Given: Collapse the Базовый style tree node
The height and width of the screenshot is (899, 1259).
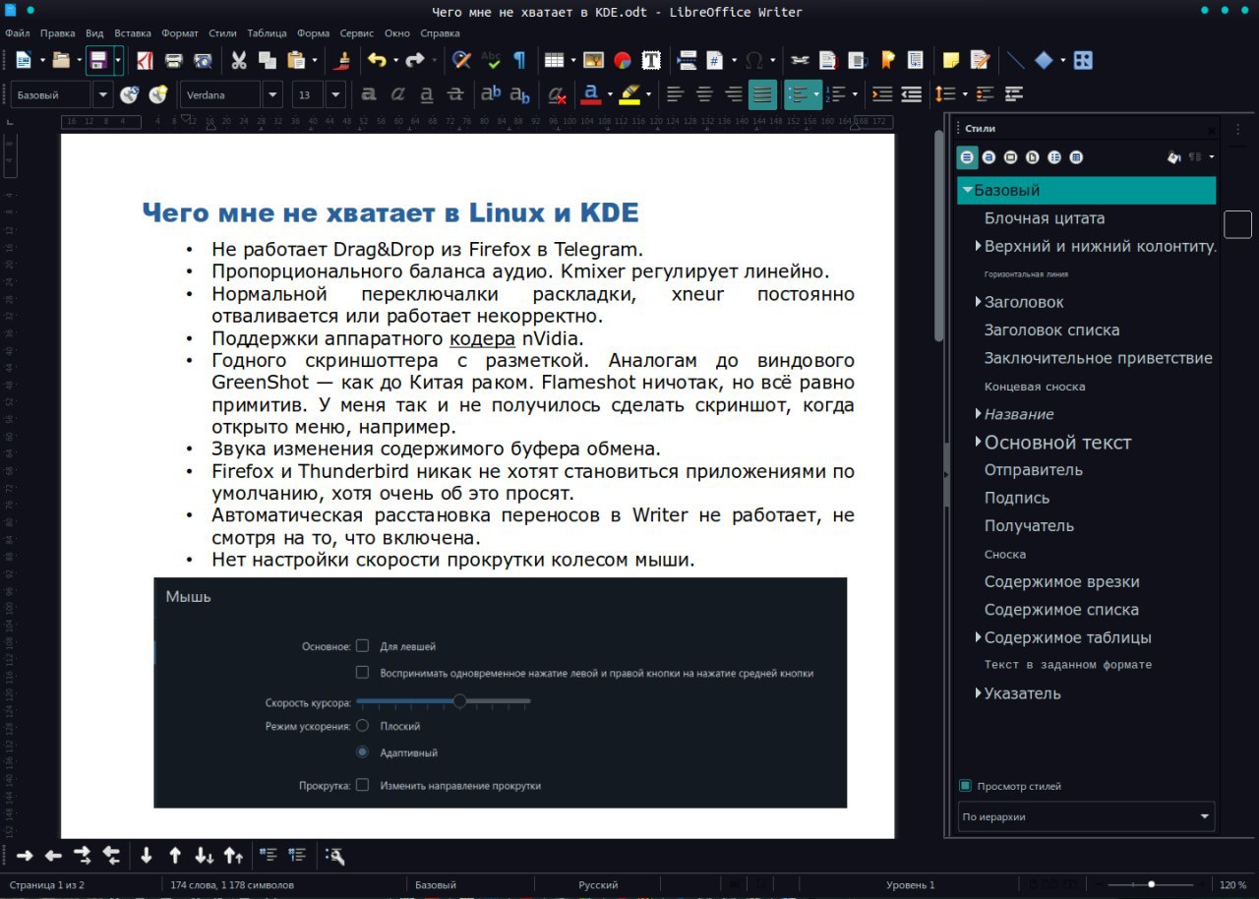Looking at the screenshot, I should point(968,190).
